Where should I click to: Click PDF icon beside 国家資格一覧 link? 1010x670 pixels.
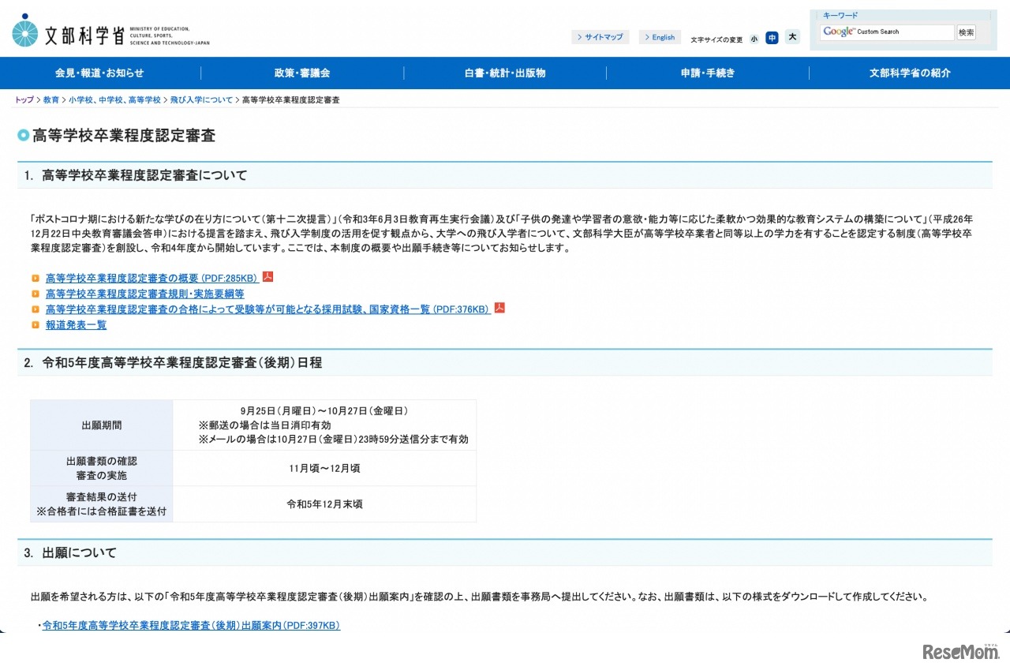[499, 309]
